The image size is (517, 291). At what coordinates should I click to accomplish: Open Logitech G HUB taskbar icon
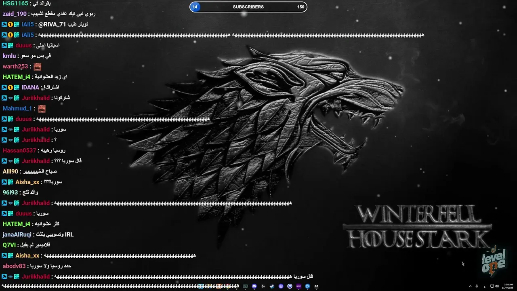(x=263, y=286)
